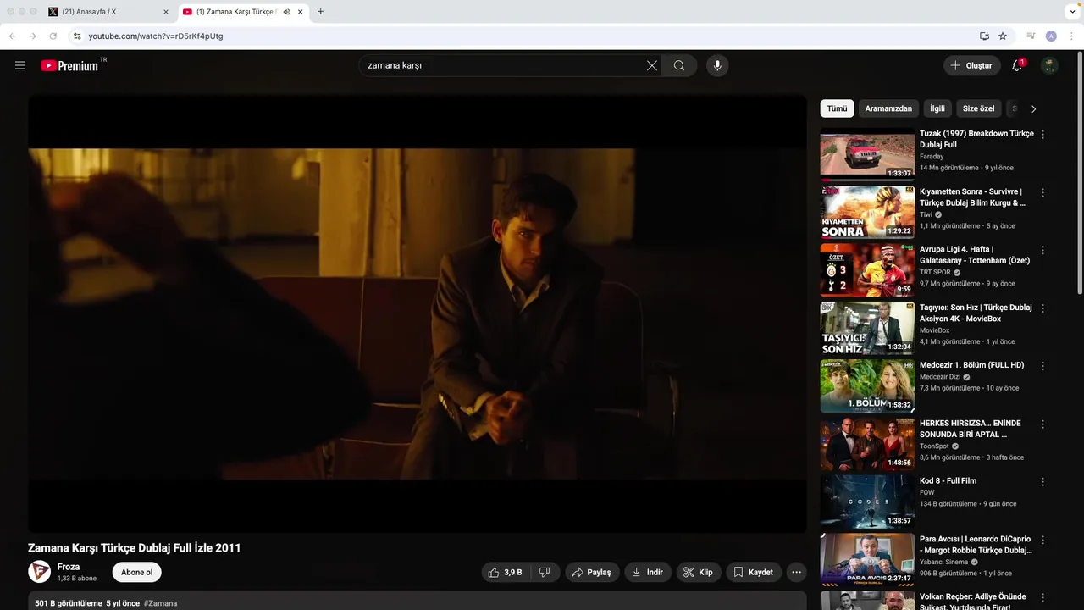
Task: Open Chrome profile avatar
Action: tap(1051, 36)
